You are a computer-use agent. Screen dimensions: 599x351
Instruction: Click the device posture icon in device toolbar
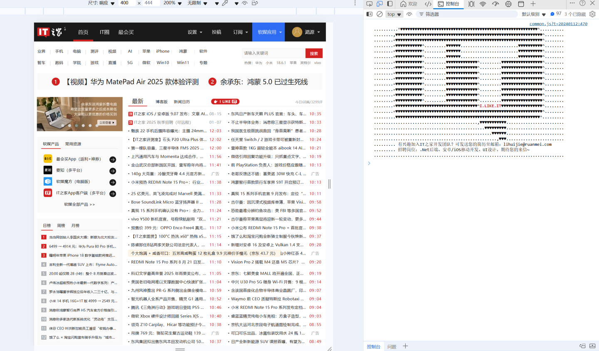tap(255, 3)
